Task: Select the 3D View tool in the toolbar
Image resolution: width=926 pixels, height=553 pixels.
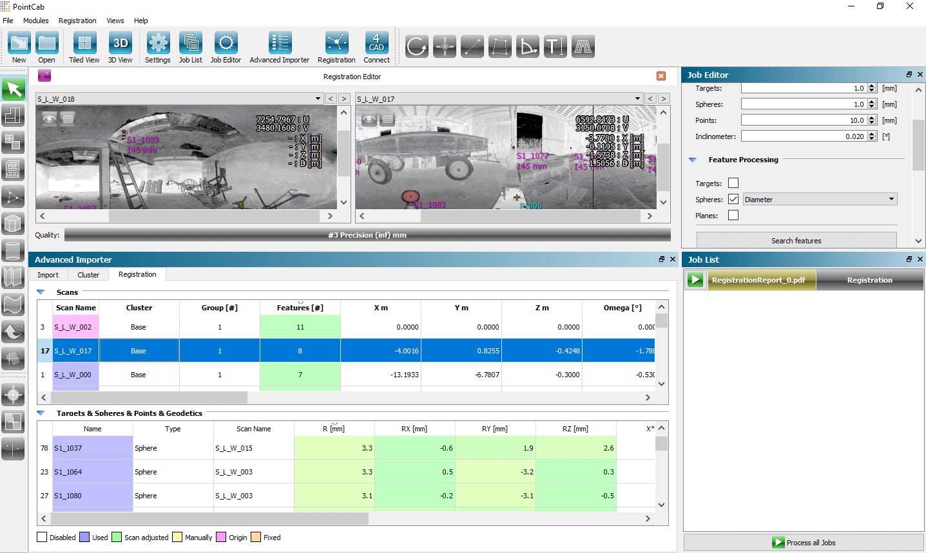Action: (120, 46)
